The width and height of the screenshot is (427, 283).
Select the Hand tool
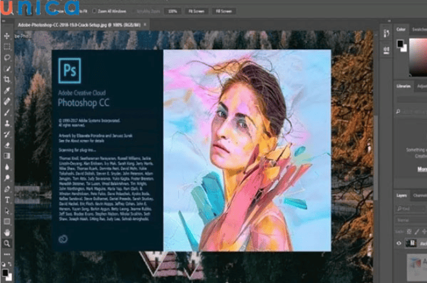7,232
